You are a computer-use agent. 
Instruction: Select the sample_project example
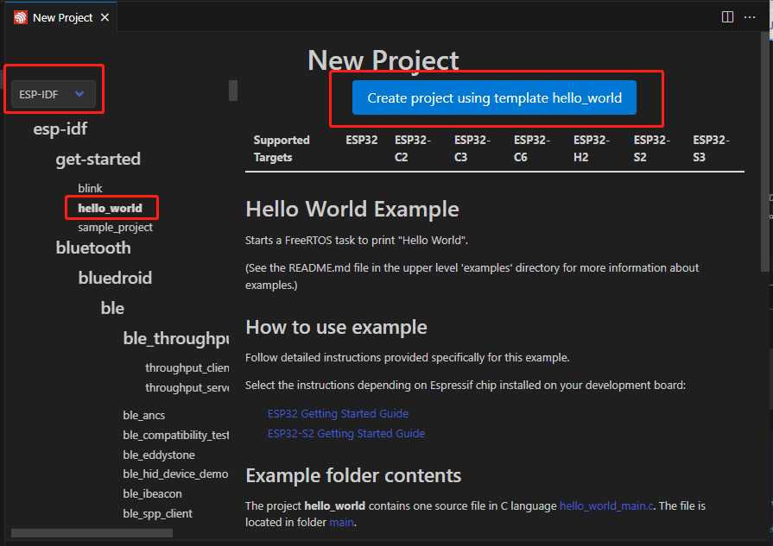click(x=115, y=228)
